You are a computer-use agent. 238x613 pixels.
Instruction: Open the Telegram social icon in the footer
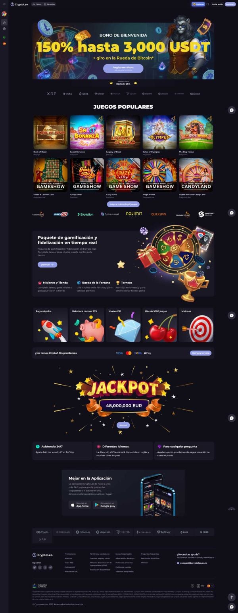tap(50, 567)
